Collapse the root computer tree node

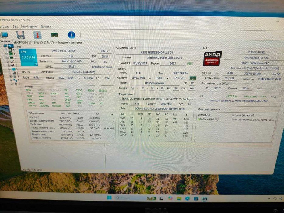coord(1,46)
